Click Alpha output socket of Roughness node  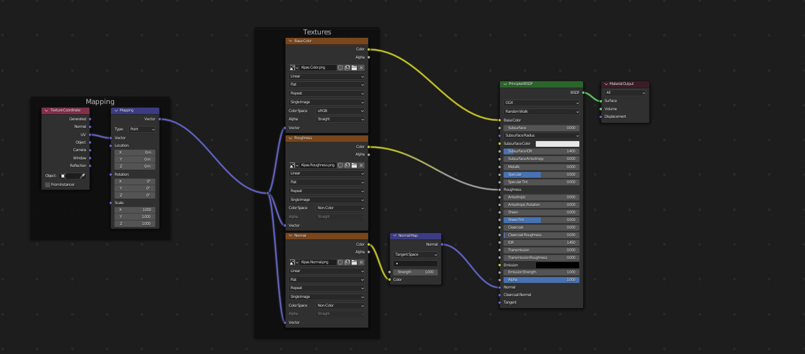pyautogui.click(x=368, y=154)
